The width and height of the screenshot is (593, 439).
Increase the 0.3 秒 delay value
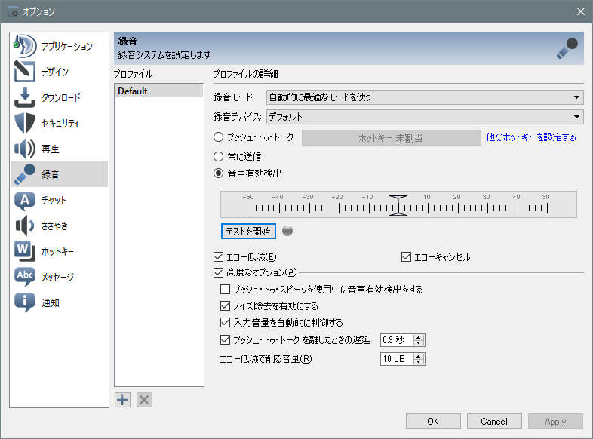pyautogui.click(x=418, y=337)
